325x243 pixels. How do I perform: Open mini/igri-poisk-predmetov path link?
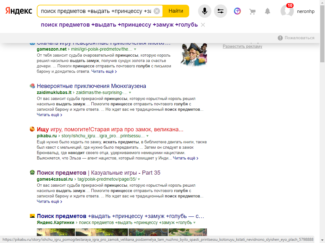pos(102,49)
